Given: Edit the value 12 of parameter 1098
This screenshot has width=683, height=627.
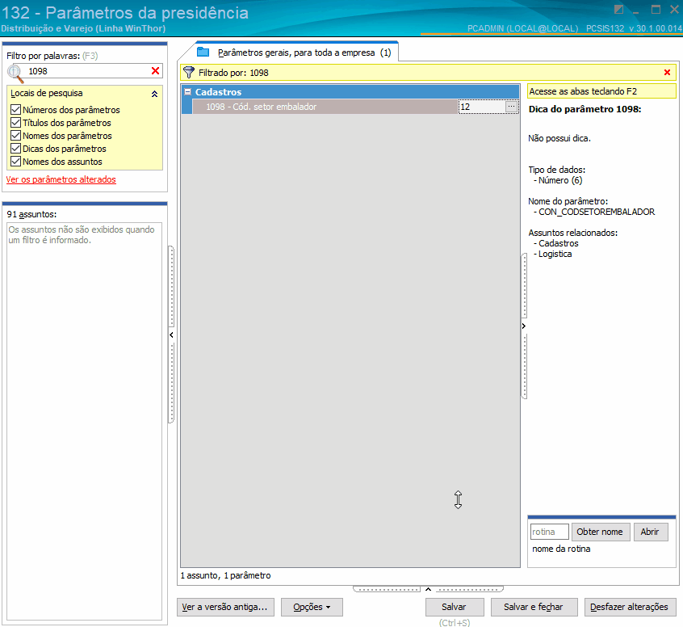Looking at the screenshot, I should pyautogui.click(x=482, y=107).
